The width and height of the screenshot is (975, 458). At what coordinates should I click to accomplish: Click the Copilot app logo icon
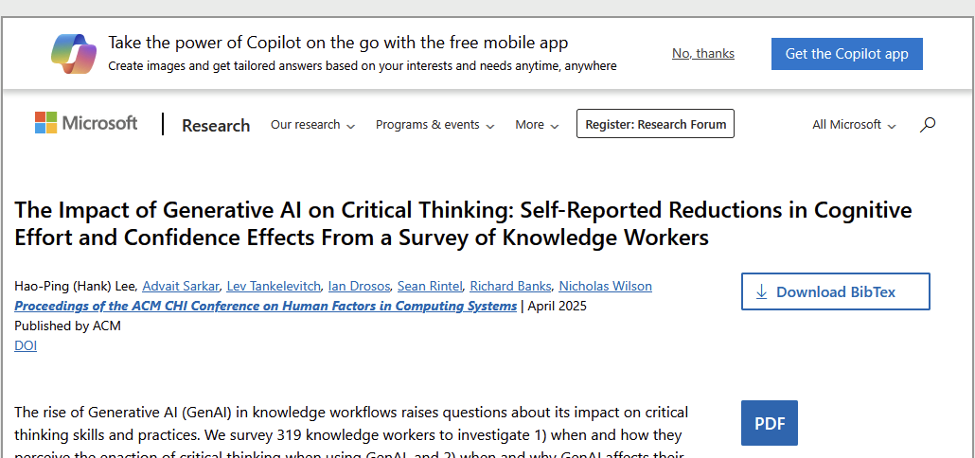[x=75, y=53]
